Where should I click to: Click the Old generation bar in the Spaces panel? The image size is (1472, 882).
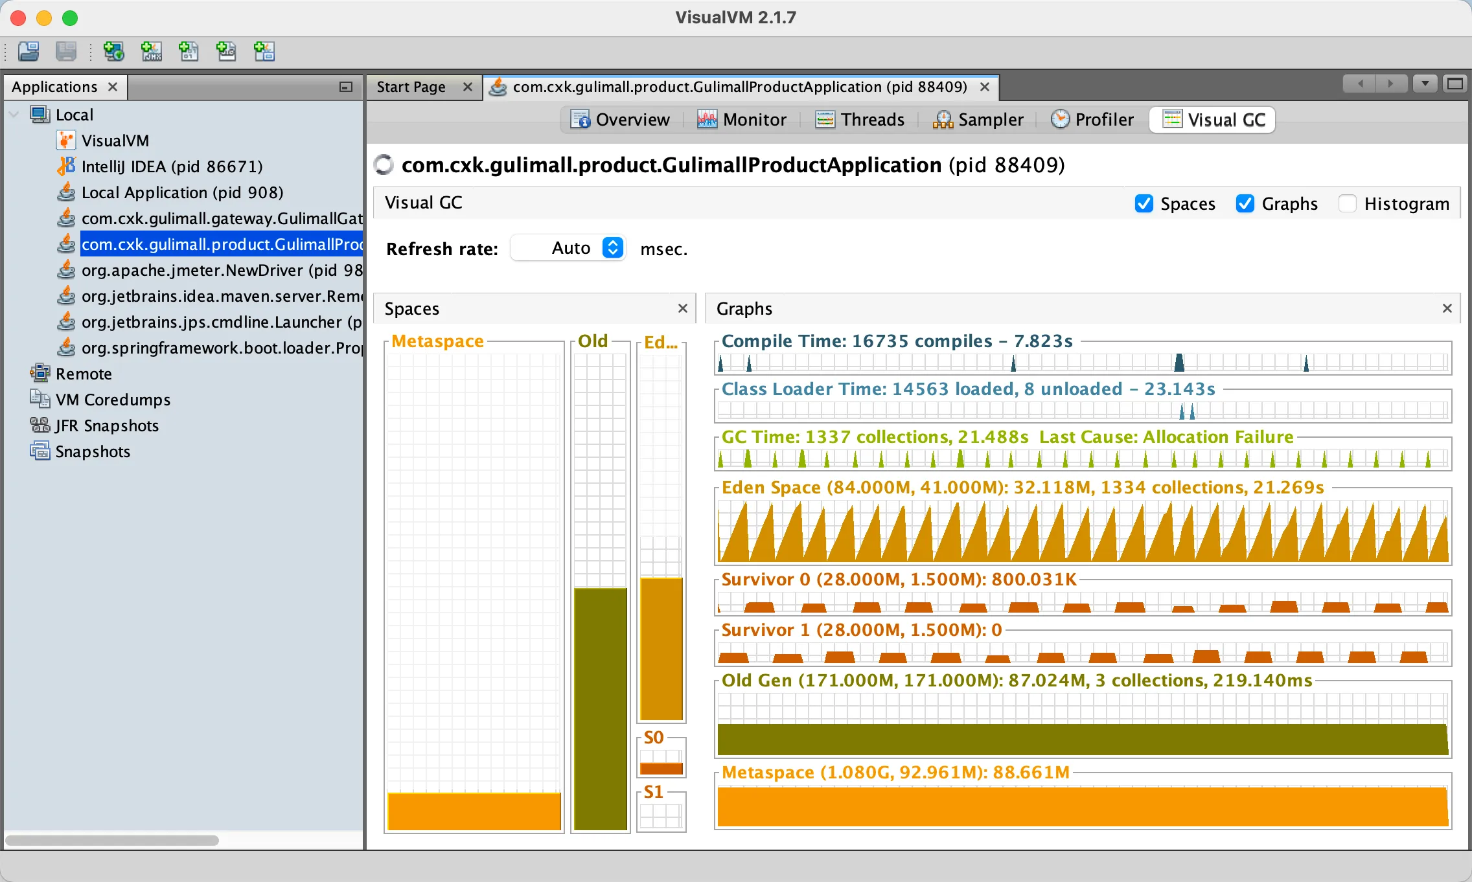tap(601, 709)
